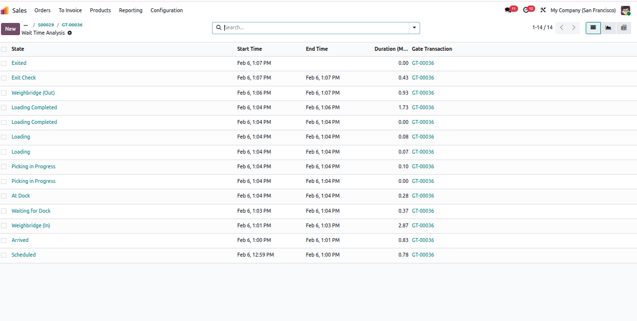Sort by the Gate Transaction column header
This screenshot has width=637, height=321.
[432, 49]
